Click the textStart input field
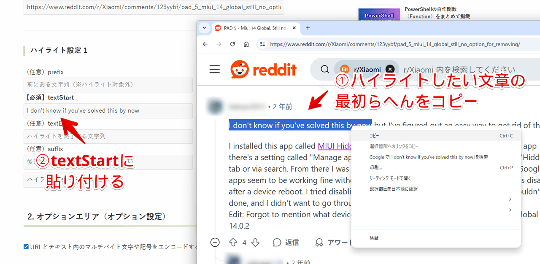The image size is (540, 264). tap(108, 110)
